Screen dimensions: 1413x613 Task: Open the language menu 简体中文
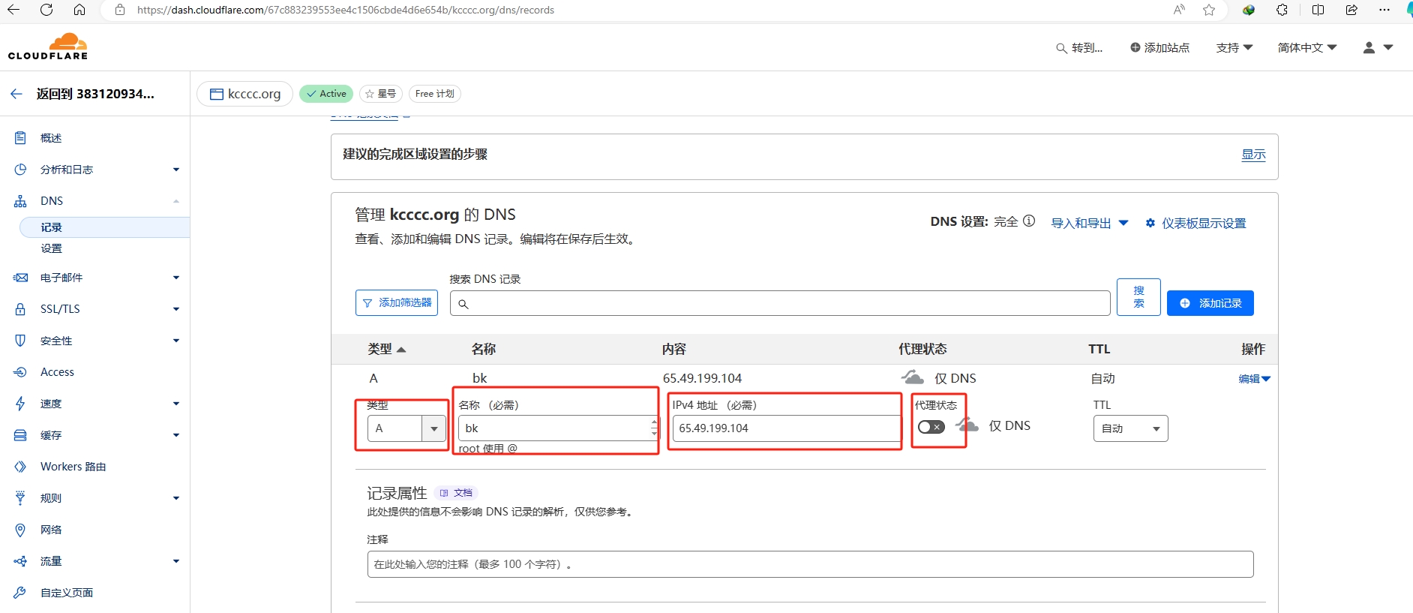[x=1307, y=47]
